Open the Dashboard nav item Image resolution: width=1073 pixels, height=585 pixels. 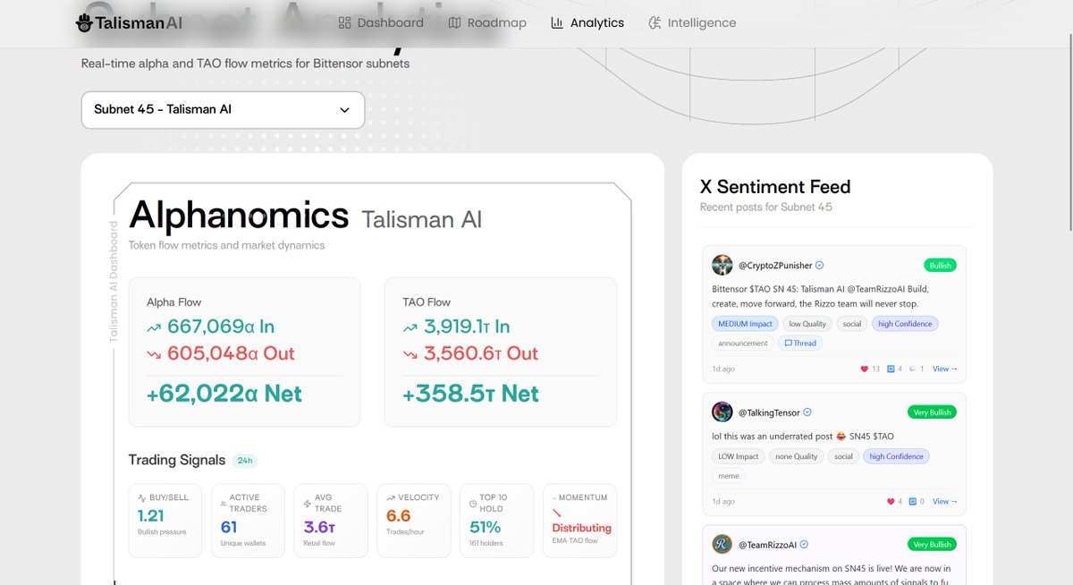point(381,22)
